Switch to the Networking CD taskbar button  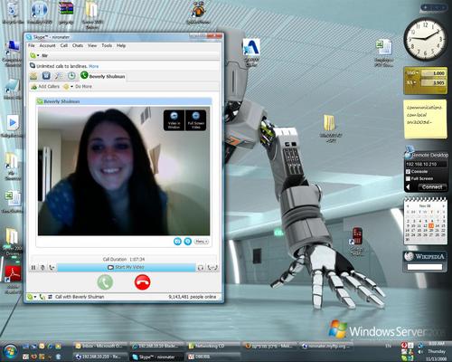point(213,346)
